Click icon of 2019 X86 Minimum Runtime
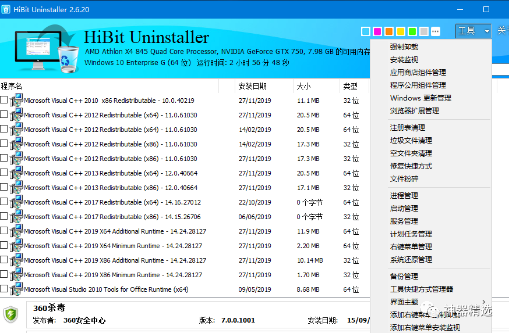 coord(16,275)
